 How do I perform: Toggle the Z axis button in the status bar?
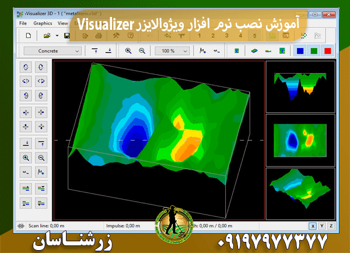point(331,226)
